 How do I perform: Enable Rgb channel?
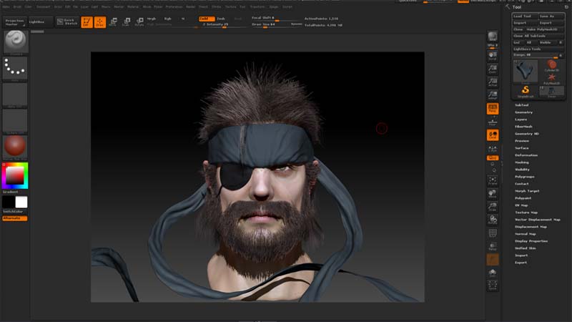coord(168,19)
